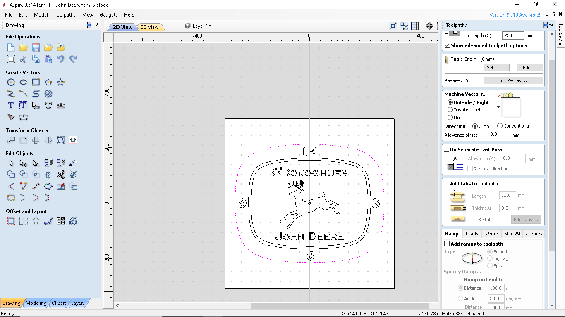Click the Edit Passes button

pyautogui.click(x=513, y=80)
